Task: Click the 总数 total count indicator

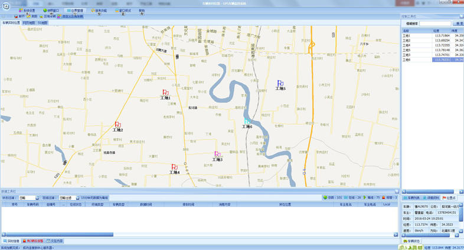Action: (x=334, y=198)
